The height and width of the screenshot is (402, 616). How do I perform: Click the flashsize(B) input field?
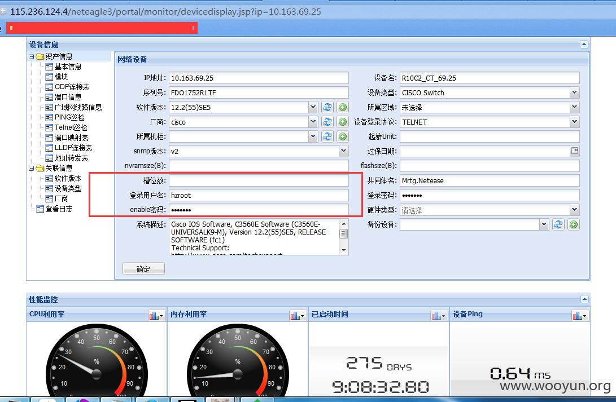click(x=490, y=166)
